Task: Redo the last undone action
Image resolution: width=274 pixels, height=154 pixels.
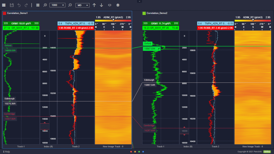Action: pos(26,5)
